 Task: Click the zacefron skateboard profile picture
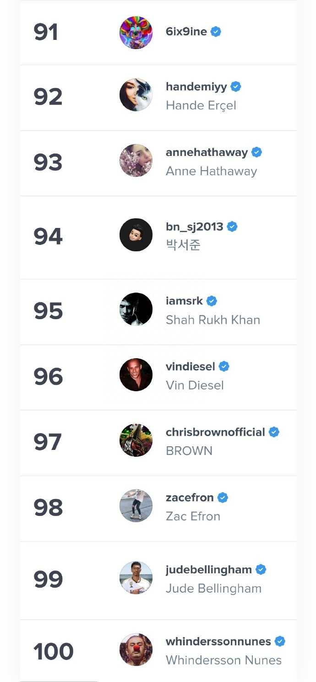point(136,506)
